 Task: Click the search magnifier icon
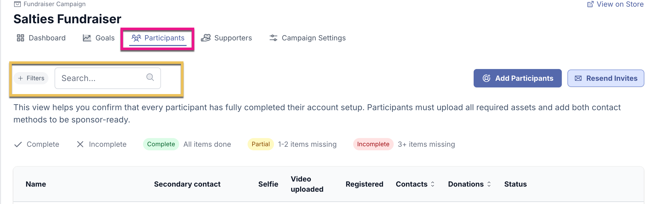[x=150, y=77]
